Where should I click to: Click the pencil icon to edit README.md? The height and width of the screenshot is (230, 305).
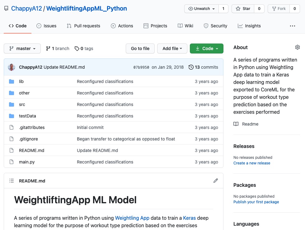(216, 180)
